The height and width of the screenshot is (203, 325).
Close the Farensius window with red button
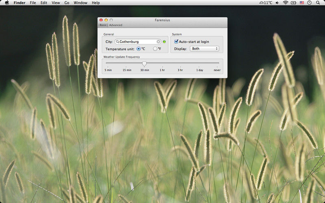(x=101, y=20)
